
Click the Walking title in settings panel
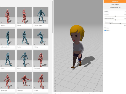[x=107, y=12]
